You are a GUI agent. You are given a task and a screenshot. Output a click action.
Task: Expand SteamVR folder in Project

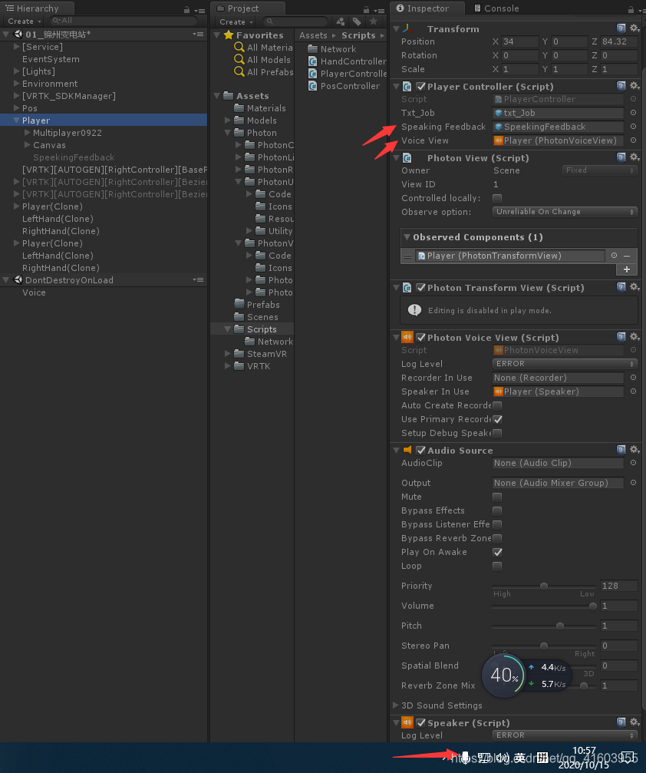click(x=227, y=353)
